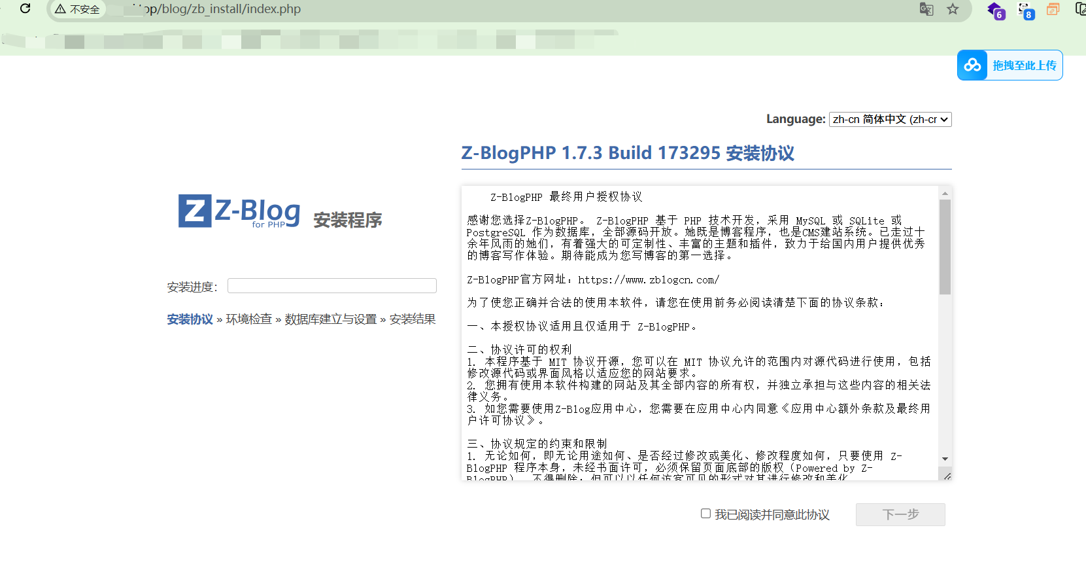Click the 下一步 button

click(x=900, y=514)
